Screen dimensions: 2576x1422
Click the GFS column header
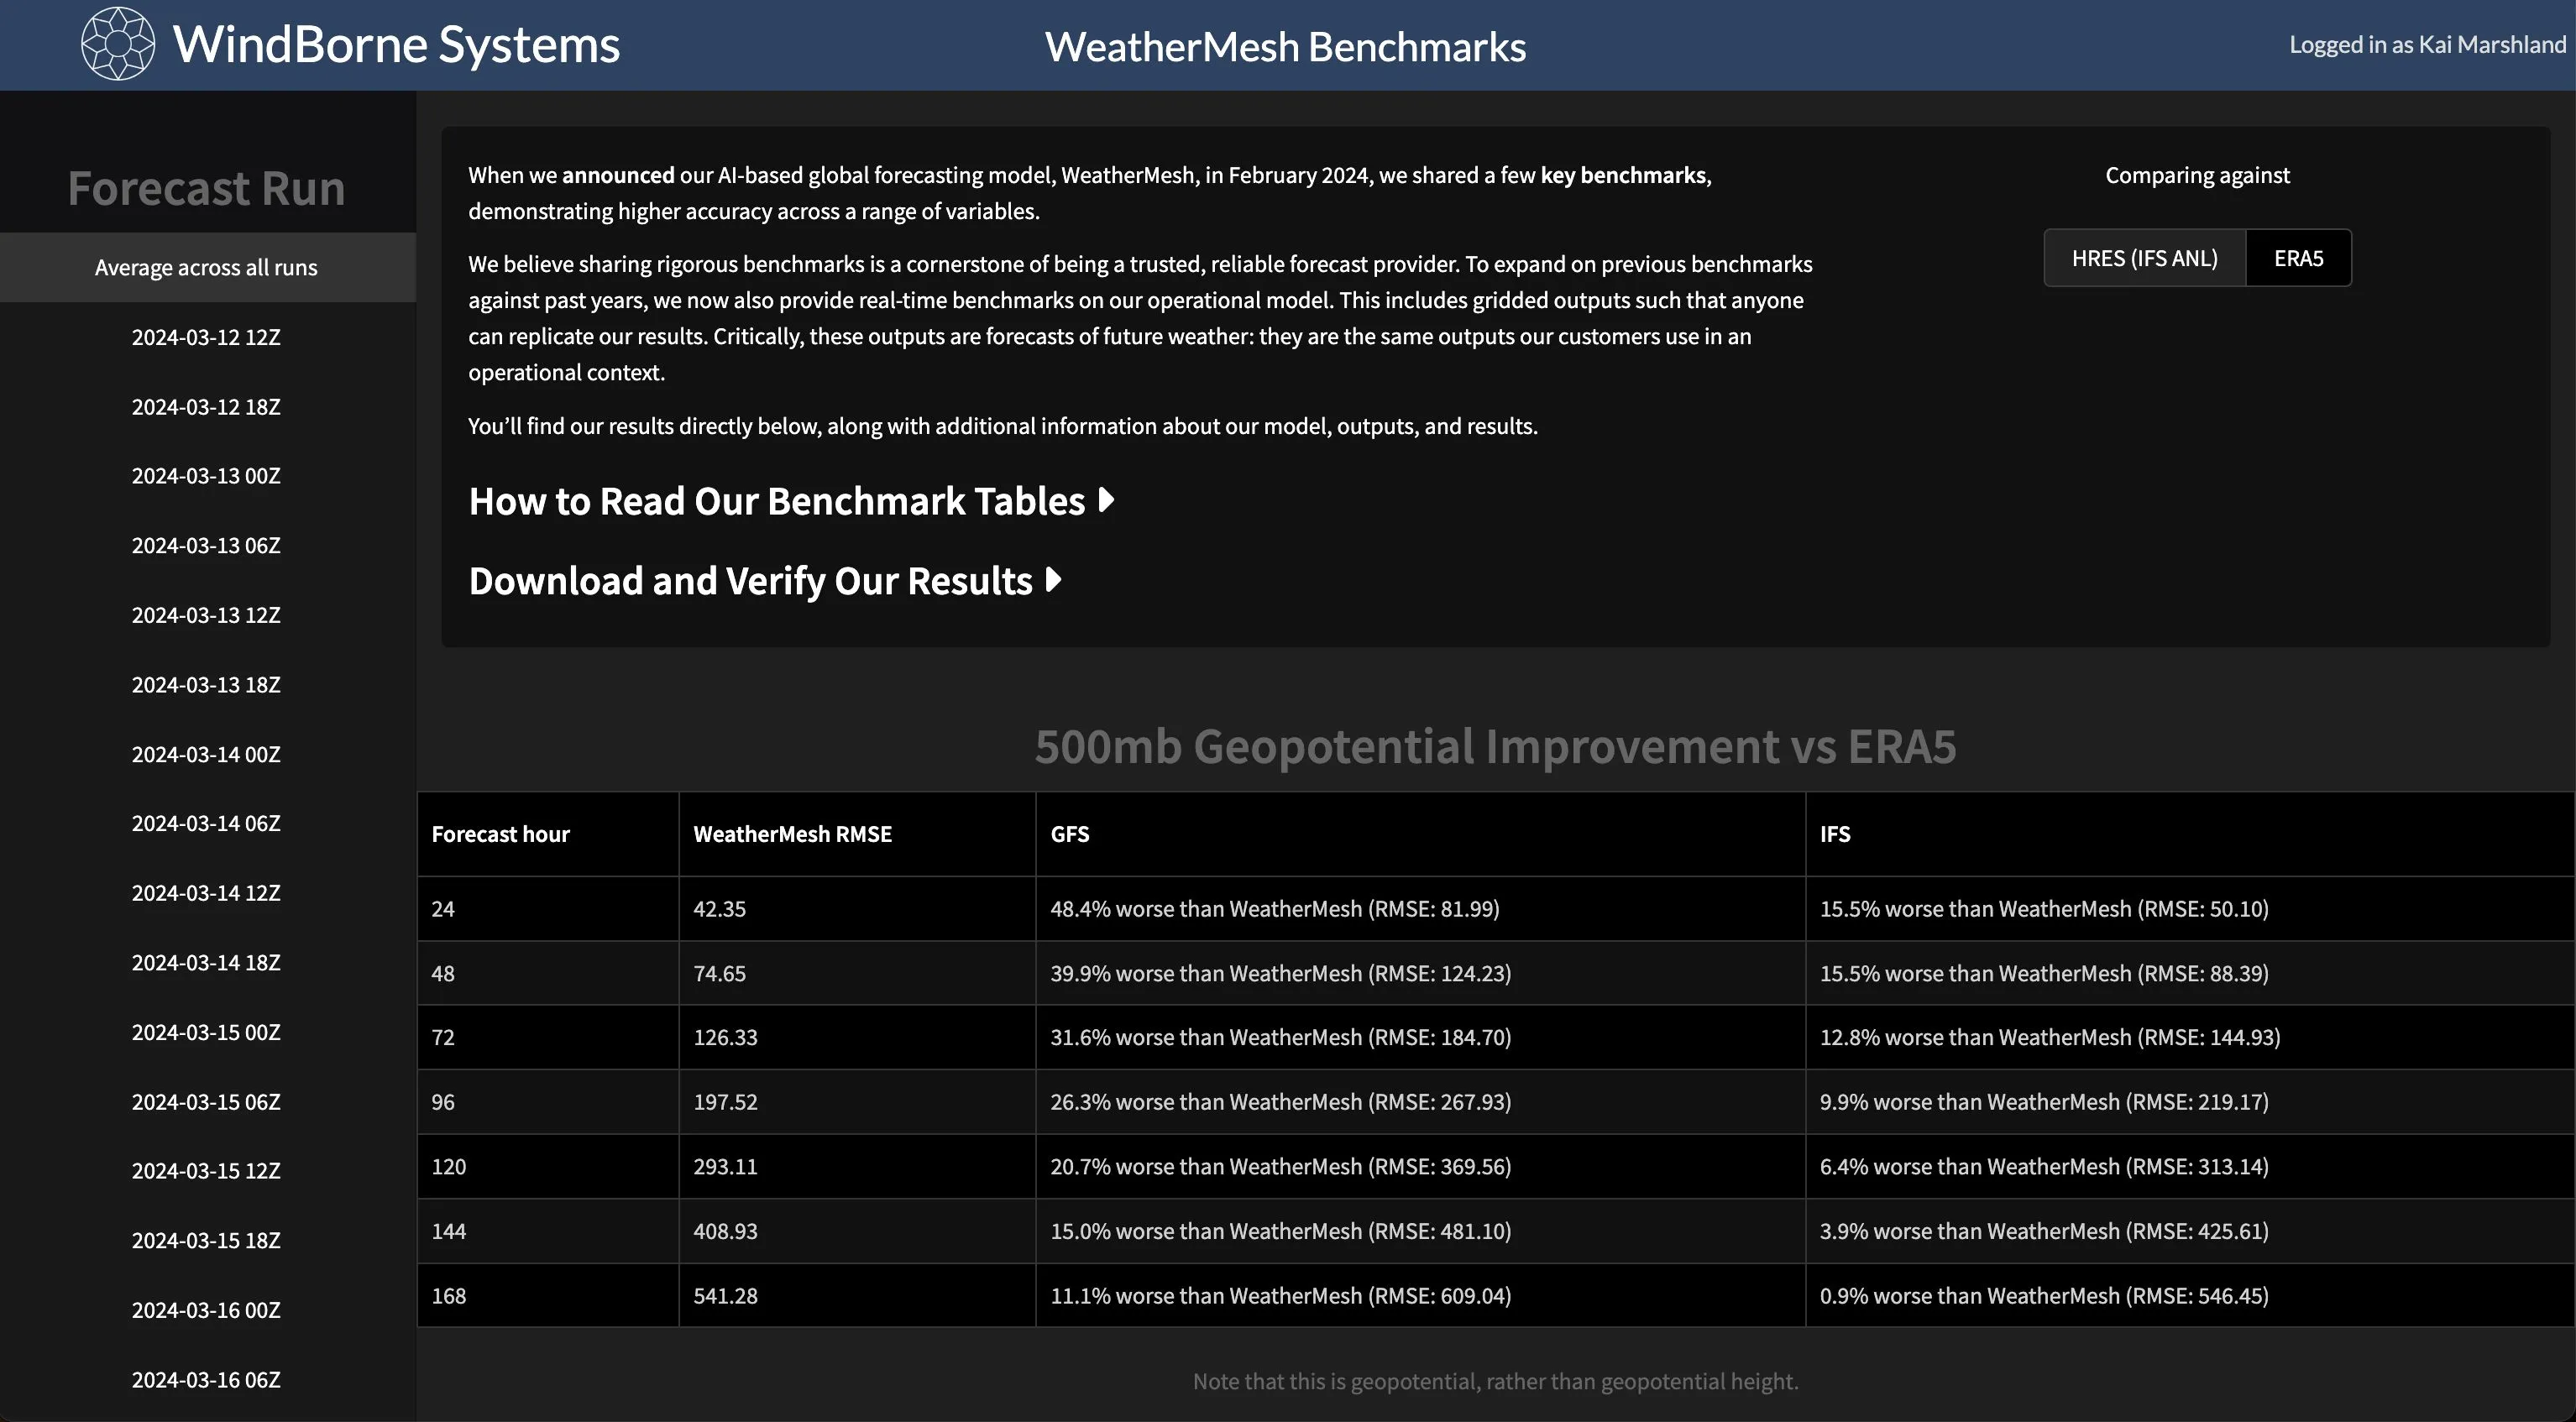pos(1069,834)
